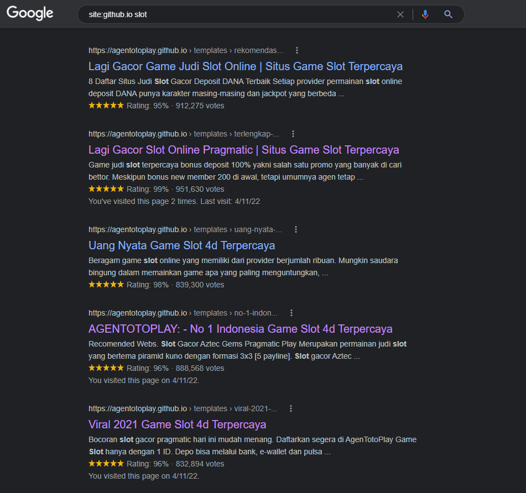
Task: Click the Google logo
Action: pyautogui.click(x=30, y=13)
